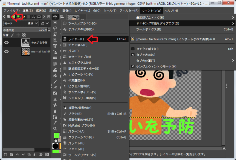Choose ヒストグラム(M) from dockable dialogs

tap(95, 62)
